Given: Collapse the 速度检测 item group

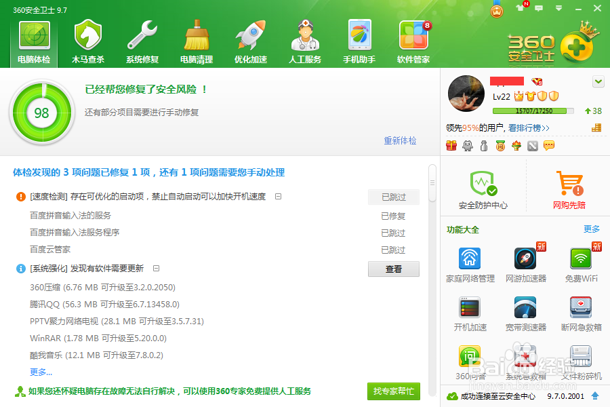Looking at the screenshot, I should 278,196.
